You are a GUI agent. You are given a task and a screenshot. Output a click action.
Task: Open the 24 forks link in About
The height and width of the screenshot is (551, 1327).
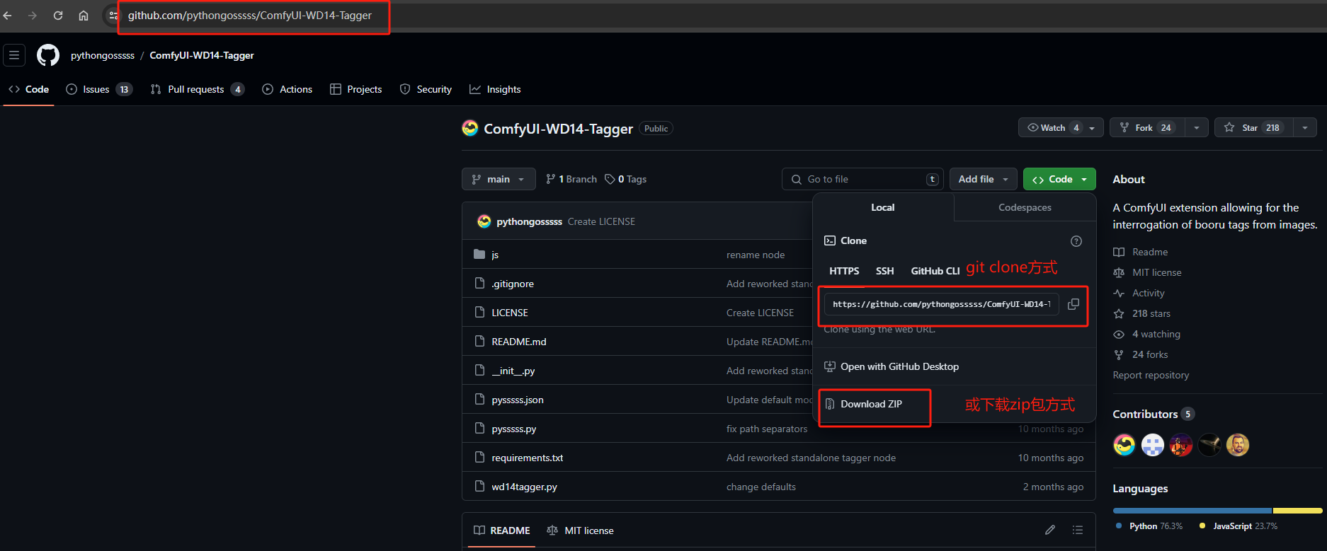(1140, 354)
